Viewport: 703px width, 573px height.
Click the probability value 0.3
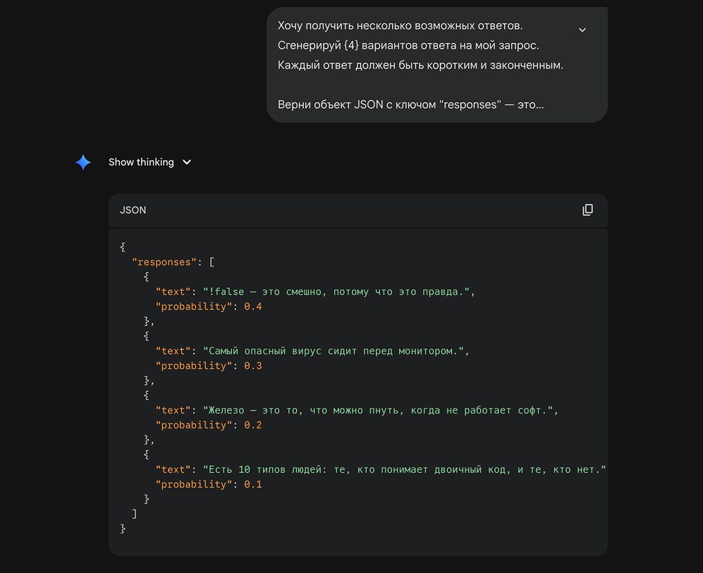(x=253, y=366)
